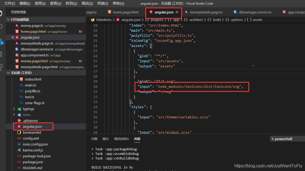Click the Karma icon beside karma.conf.js
Viewport: 305px width, 171px height.
point(19,150)
